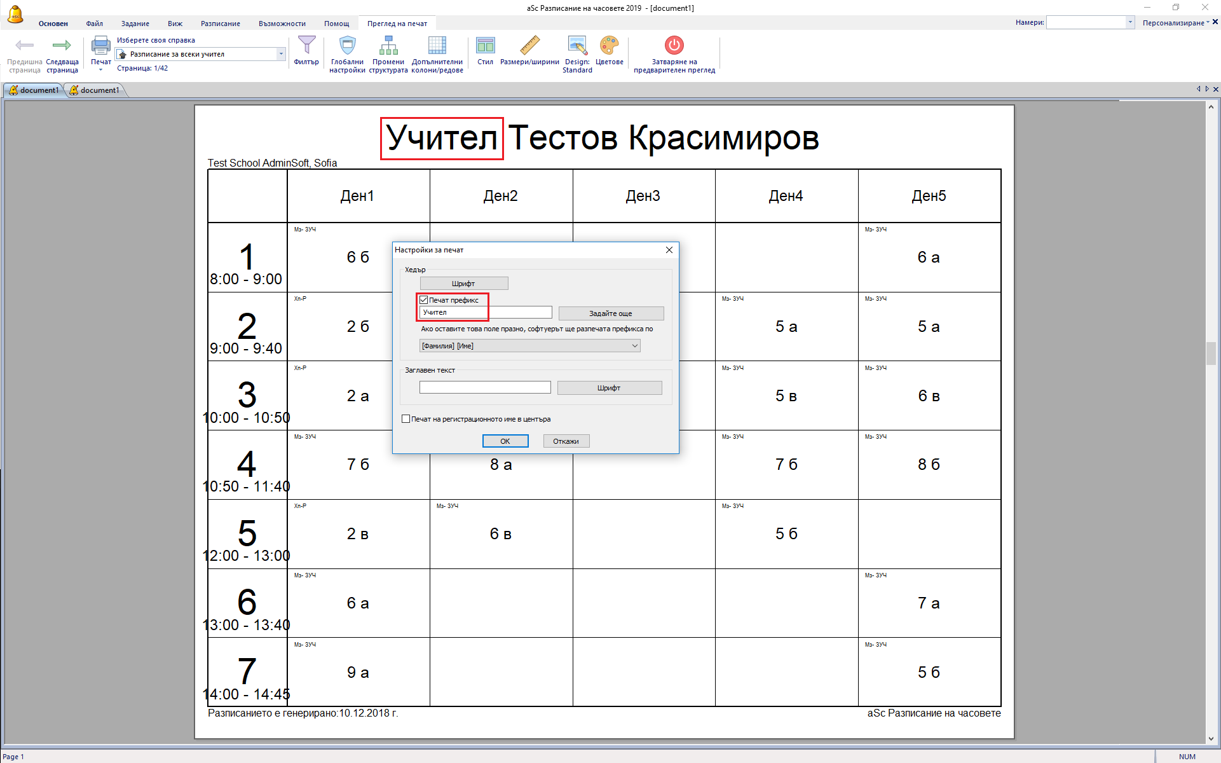Screen dimensions: 1221x763
Task: Uncheck the Print prefix checkbox
Action: click(x=424, y=300)
